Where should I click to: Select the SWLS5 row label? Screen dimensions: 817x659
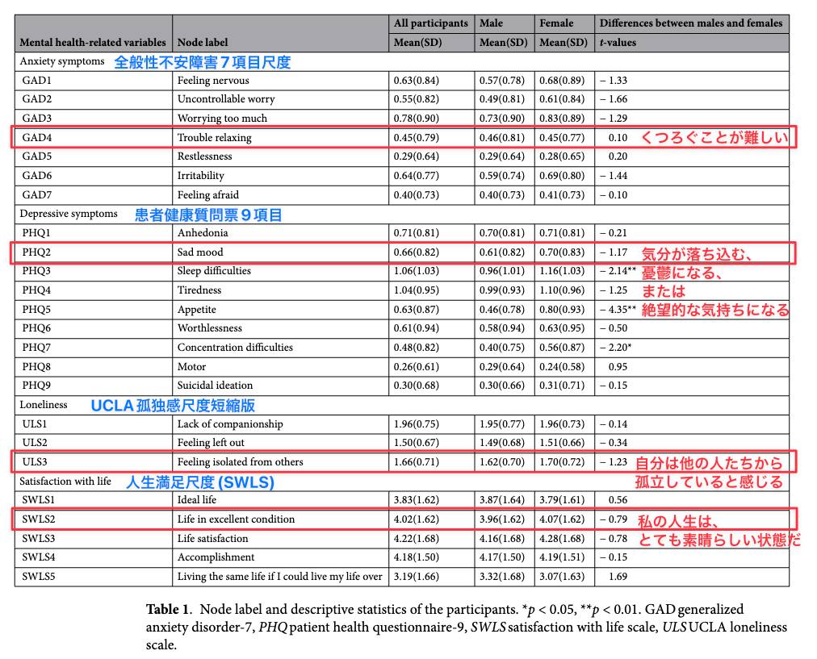coord(39,576)
